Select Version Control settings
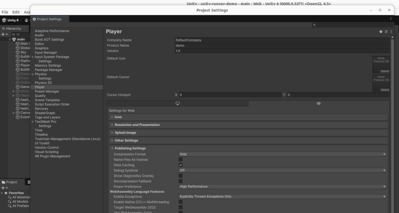399x213 pixels. coord(47,148)
